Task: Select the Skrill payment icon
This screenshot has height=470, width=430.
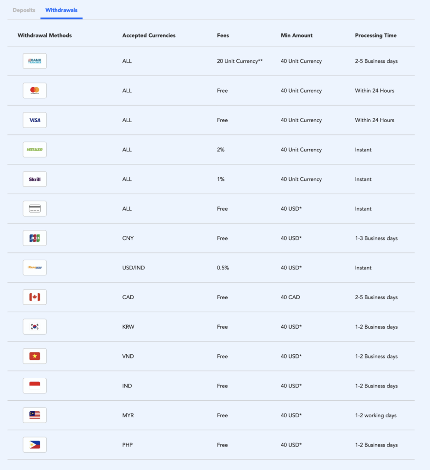Action: coord(35,179)
